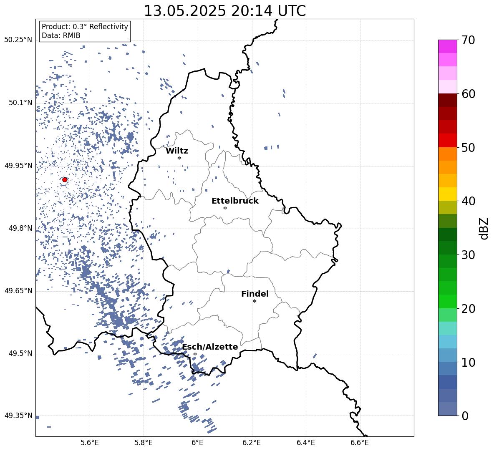Click the 5.8°E longitude label
Image resolution: width=494 pixels, height=451 pixels.
click(x=144, y=443)
